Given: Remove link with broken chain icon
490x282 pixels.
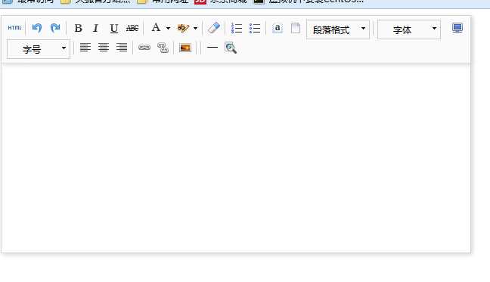Looking at the screenshot, I should [x=163, y=48].
